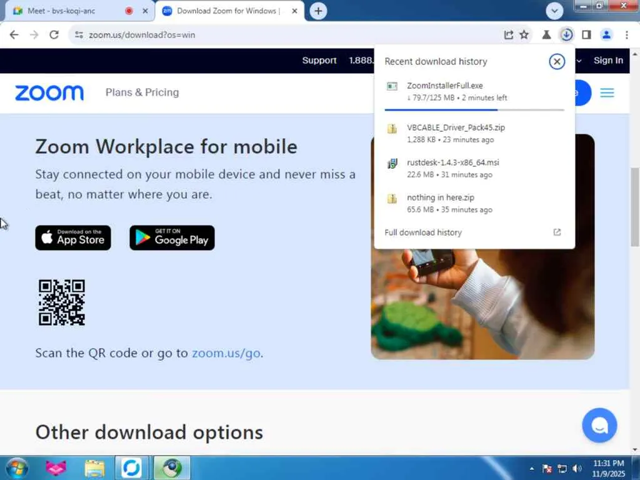Click the address bar URL zoom.us/download
This screenshot has height=480, width=640.
tap(142, 35)
